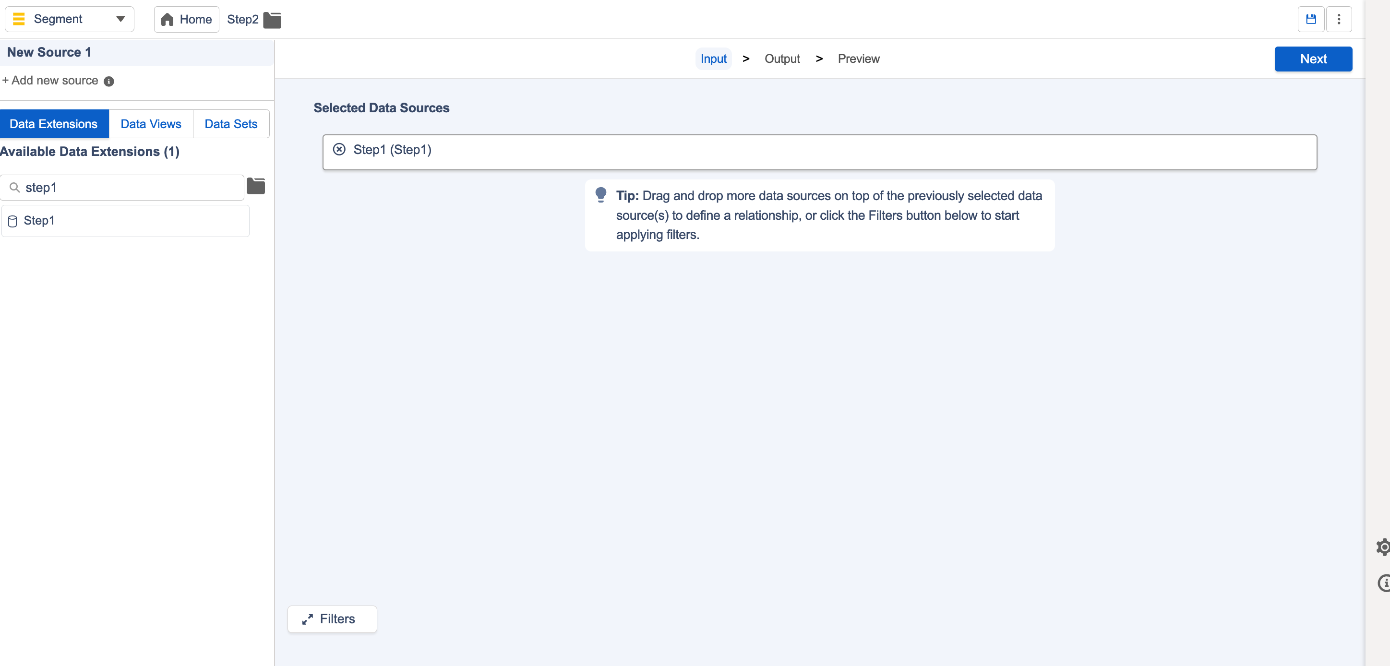Screen dimensions: 1390x666
Task: Remove Step1 (Step1) using the X icon
Action: point(339,149)
